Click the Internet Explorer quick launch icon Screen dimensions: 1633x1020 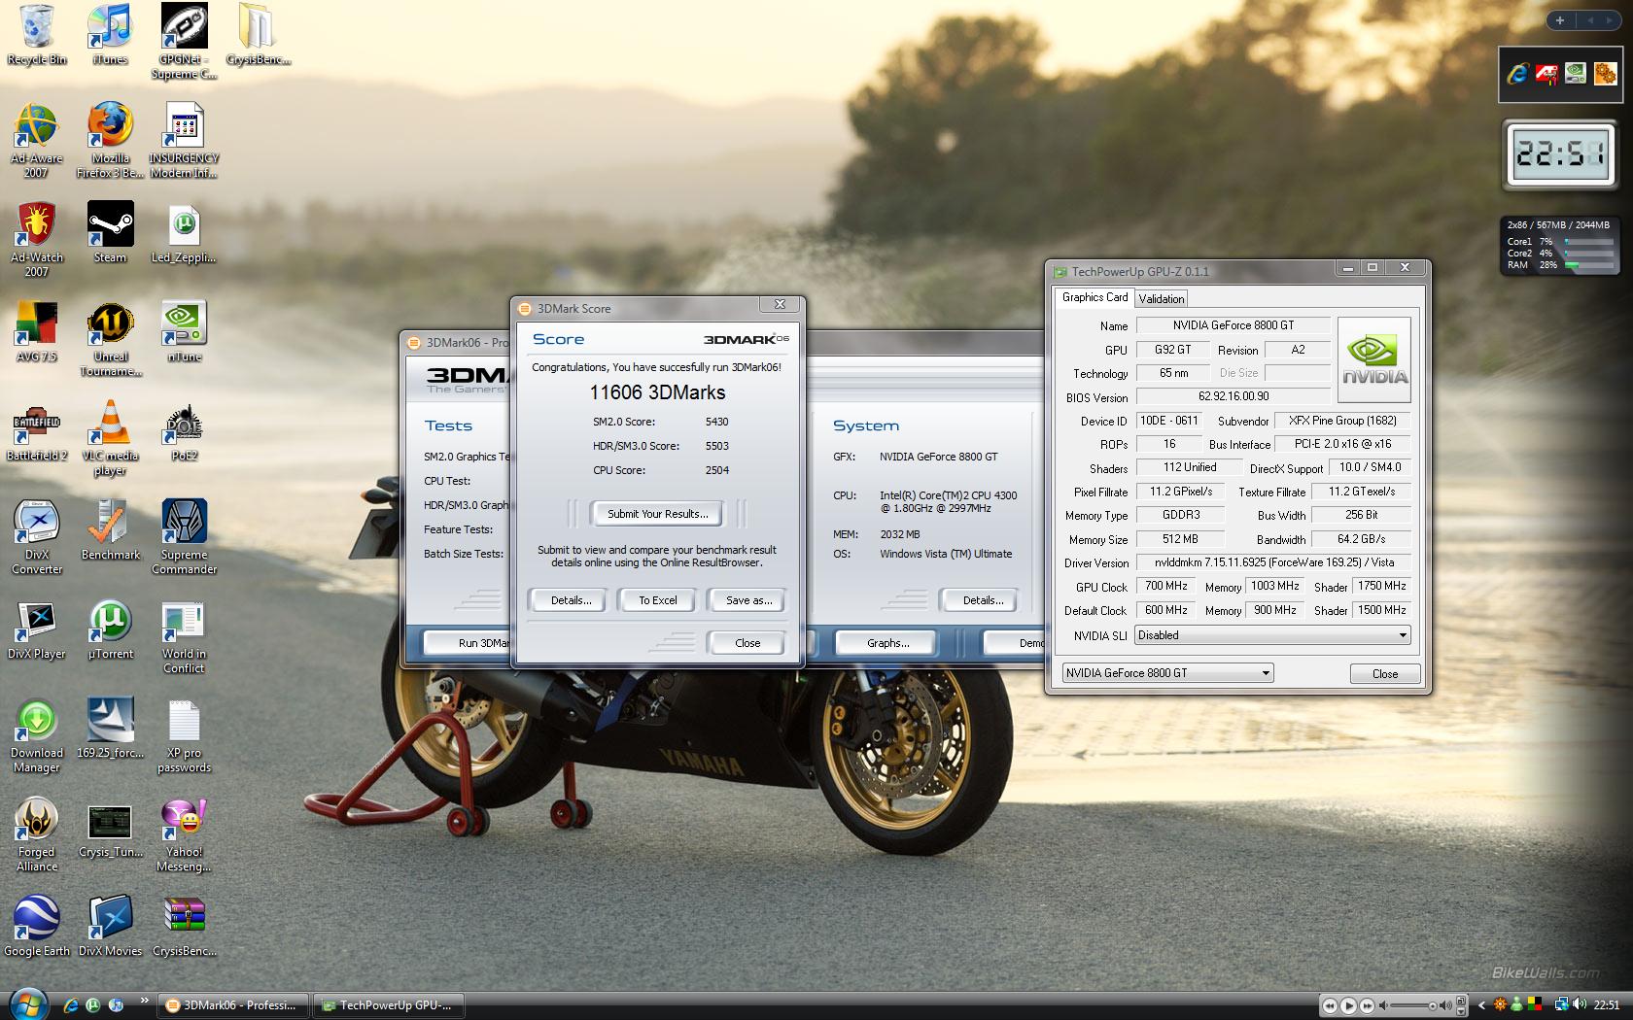70,1005
